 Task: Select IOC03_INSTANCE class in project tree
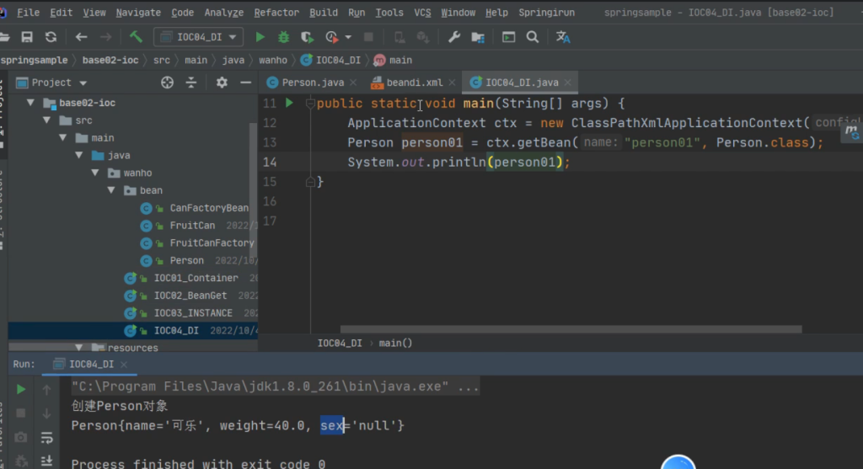[x=192, y=313]
